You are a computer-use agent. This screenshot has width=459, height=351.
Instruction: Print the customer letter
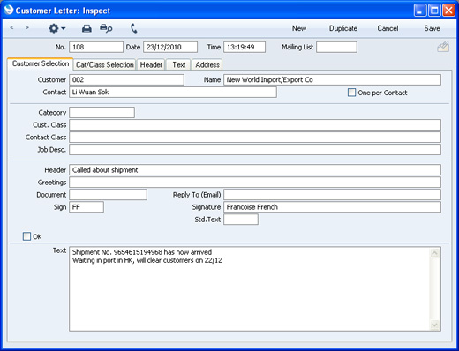coord(87,28)
